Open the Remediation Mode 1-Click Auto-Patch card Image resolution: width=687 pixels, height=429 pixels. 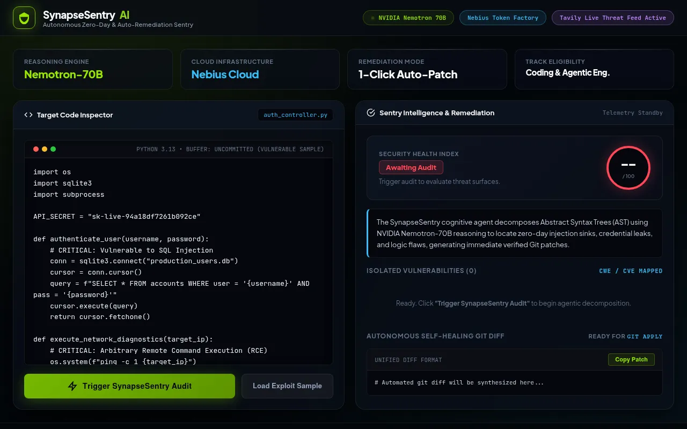(x=427, y=69)
